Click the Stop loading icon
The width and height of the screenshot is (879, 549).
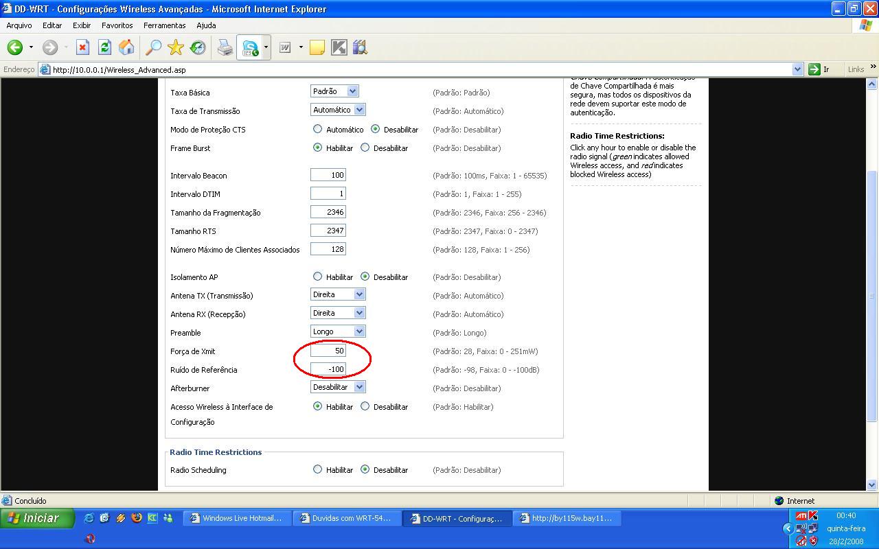[x=82, y=47]
